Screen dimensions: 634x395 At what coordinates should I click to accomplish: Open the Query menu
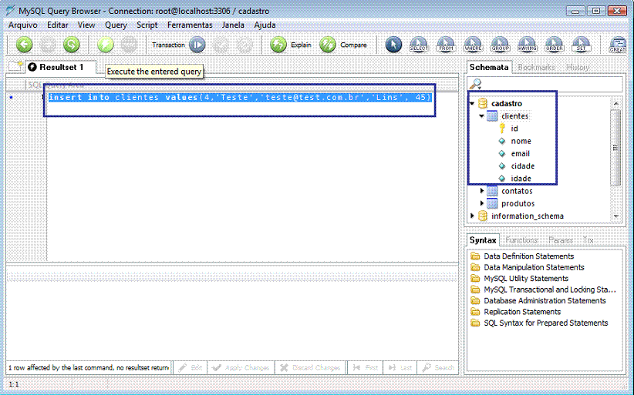116,25
